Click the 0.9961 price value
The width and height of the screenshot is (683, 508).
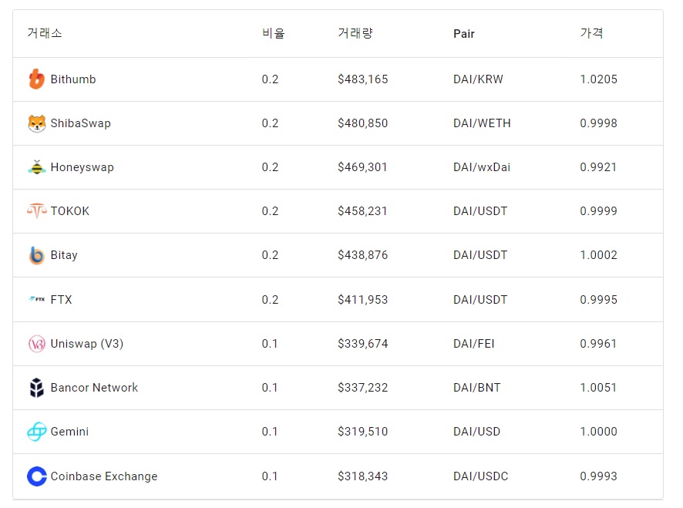click(x=598, y=344)
